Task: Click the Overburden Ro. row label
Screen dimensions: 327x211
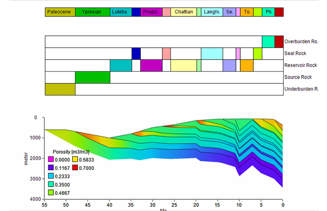Action: click(301, 42)
